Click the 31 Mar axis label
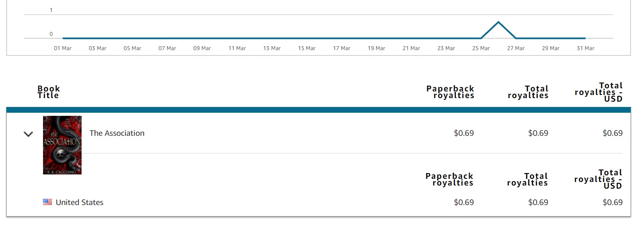 coord(585,48)
